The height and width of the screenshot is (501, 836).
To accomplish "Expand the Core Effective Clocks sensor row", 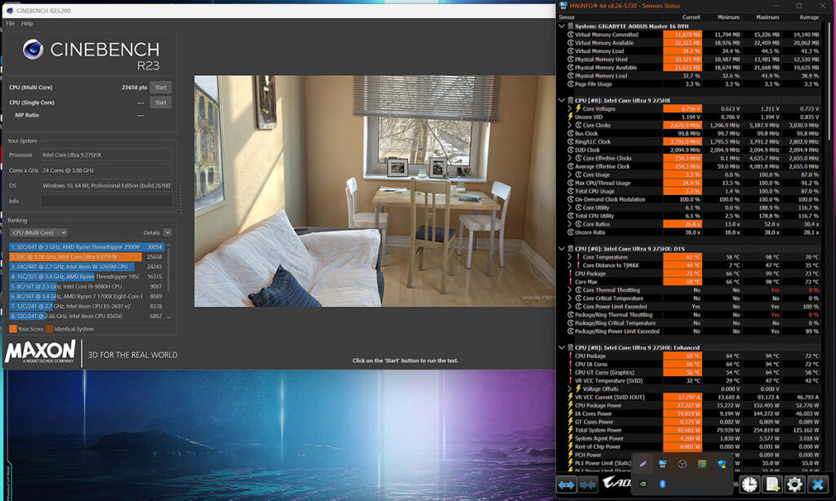I will tap(569, 158).
